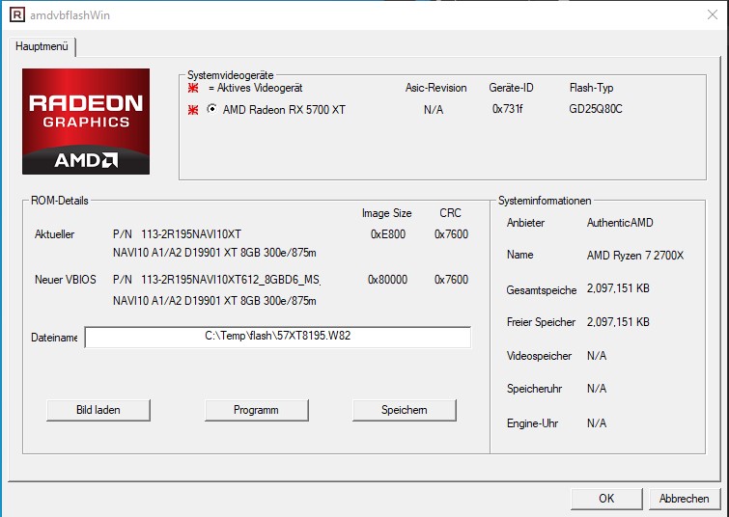Click the new VBIOS P/N 113-2R195NAVI10XT612_8GBD6_MS
Viewport: 729px width, 517px height.
[231, 280]
